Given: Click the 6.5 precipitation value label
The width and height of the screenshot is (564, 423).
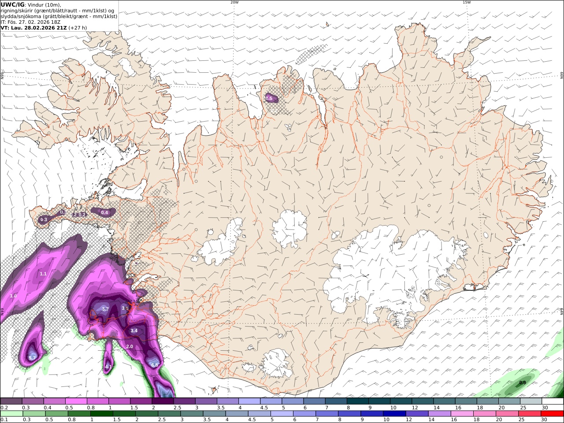Looking at the screenshot, I should tap(155, 365).
